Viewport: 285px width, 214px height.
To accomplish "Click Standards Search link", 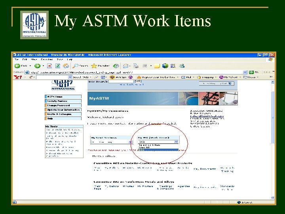I will point(131,85).
